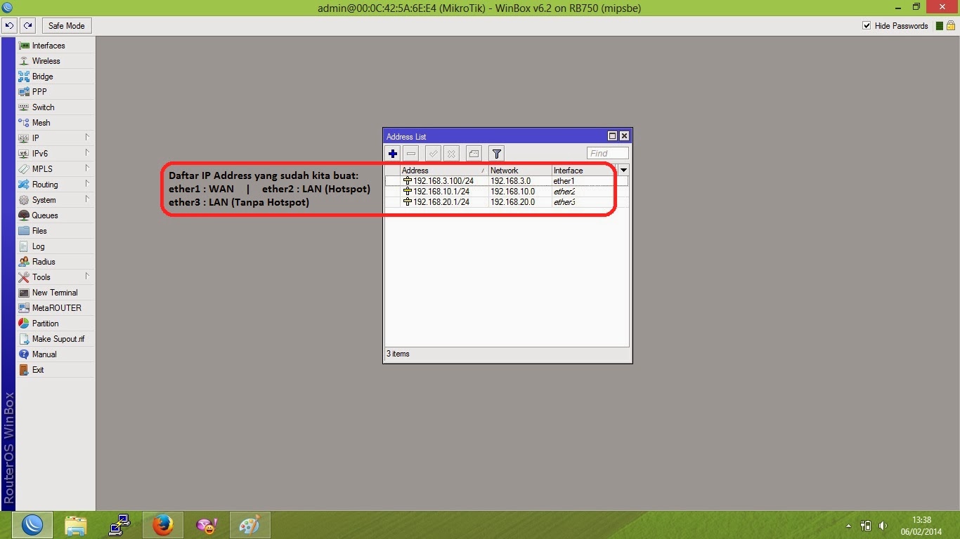
Task: Click the Radius icon
Action: point(24,262)
